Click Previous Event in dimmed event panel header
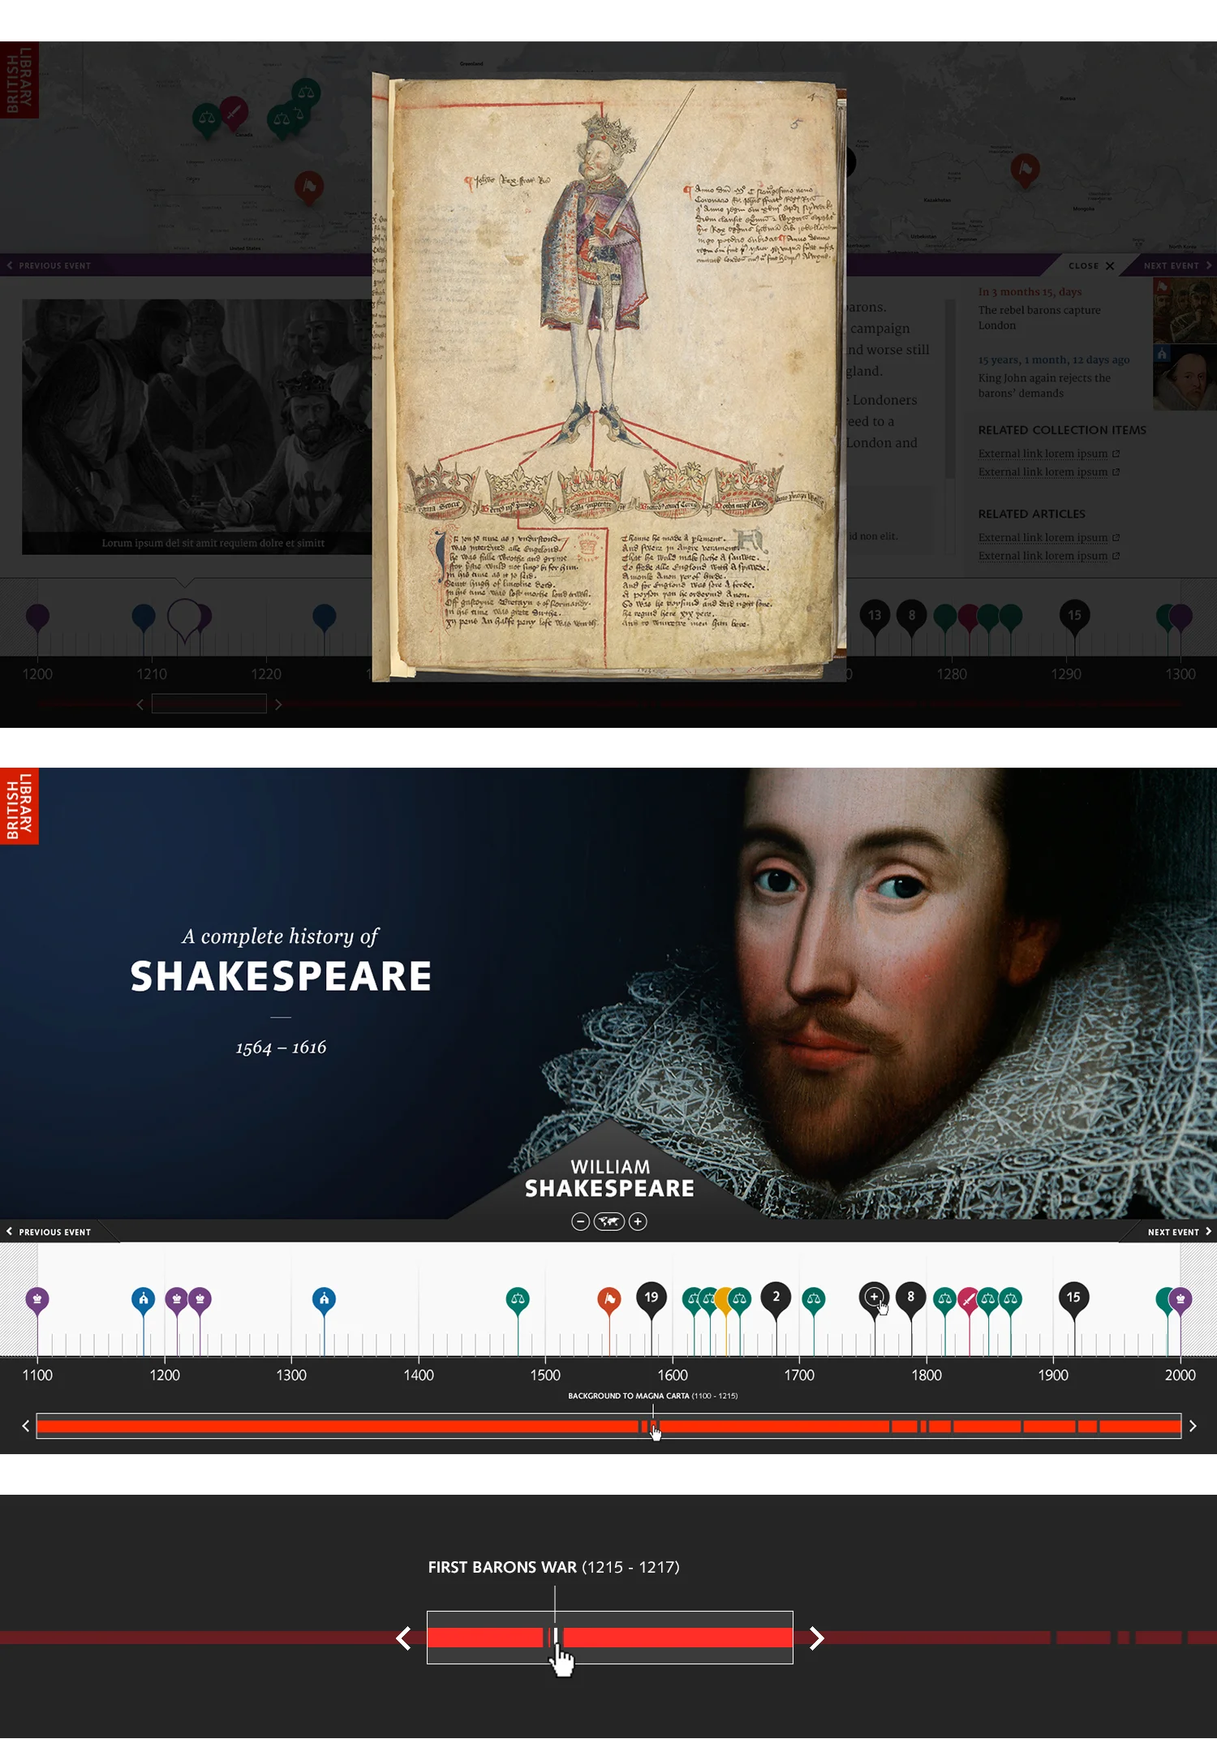This screenshot has height=1739, width=1217. (49, 265)
